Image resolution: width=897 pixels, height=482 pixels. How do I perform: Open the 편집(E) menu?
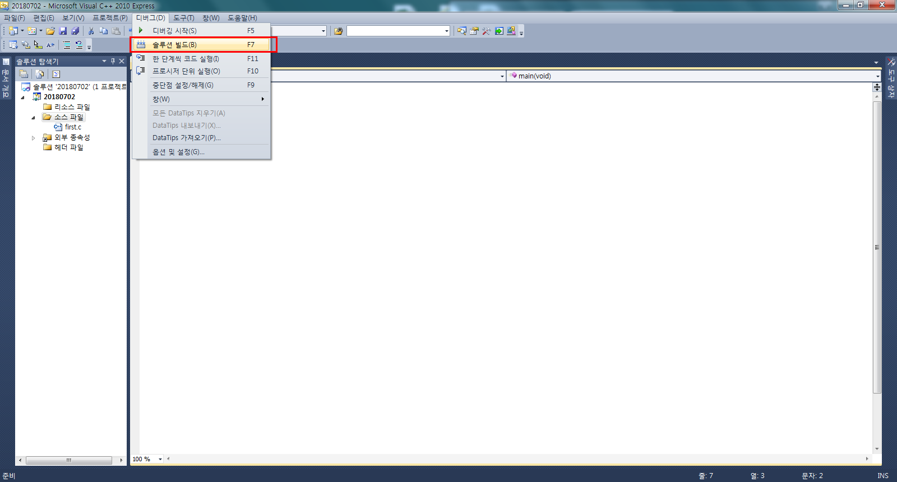[x=44, y=18]
